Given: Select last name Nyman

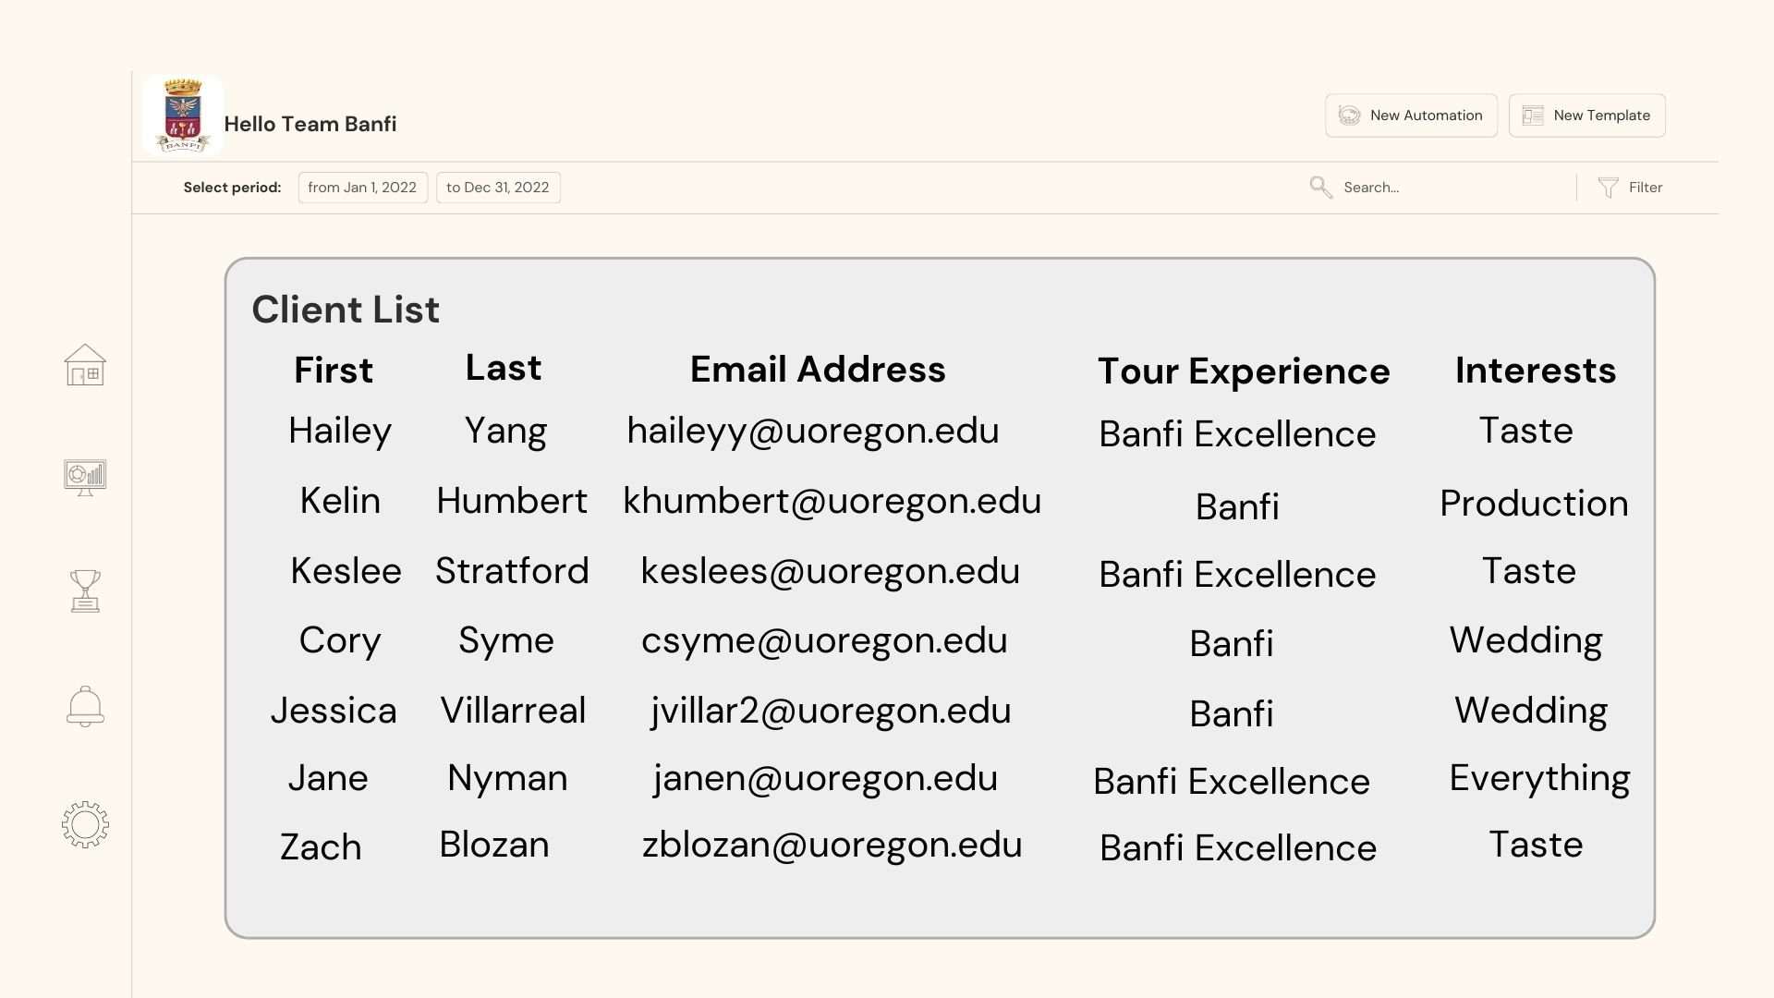Looking at the screenshot, I should (507, 778).
